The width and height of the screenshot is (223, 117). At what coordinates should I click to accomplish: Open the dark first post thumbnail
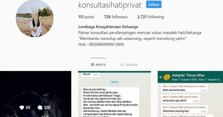36,94
